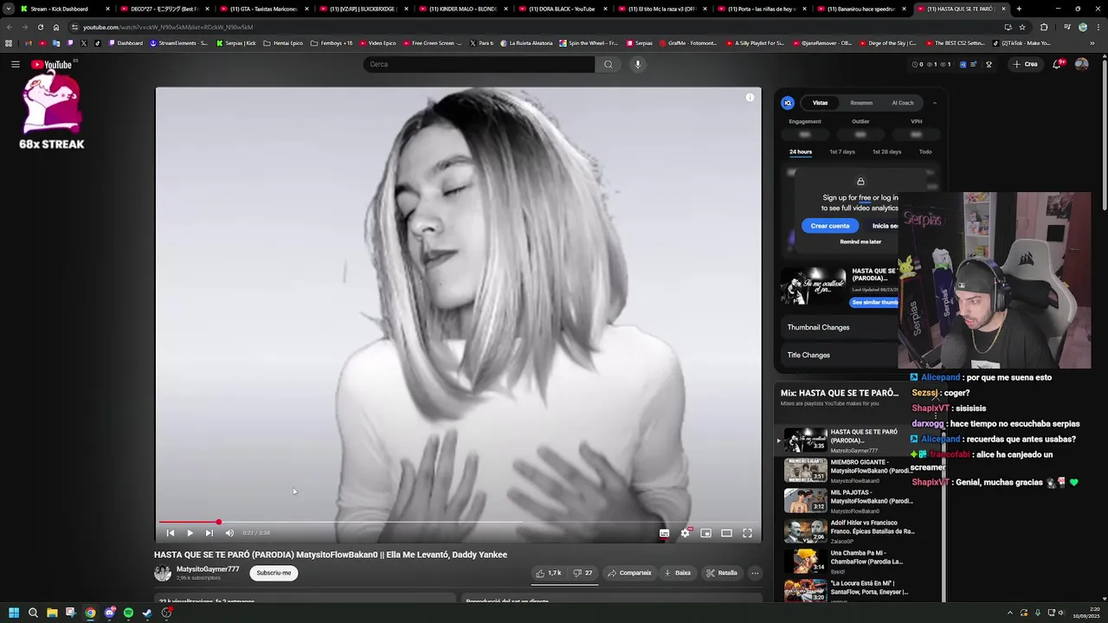Switch to the AI Coach tab

tap(903, 103)
